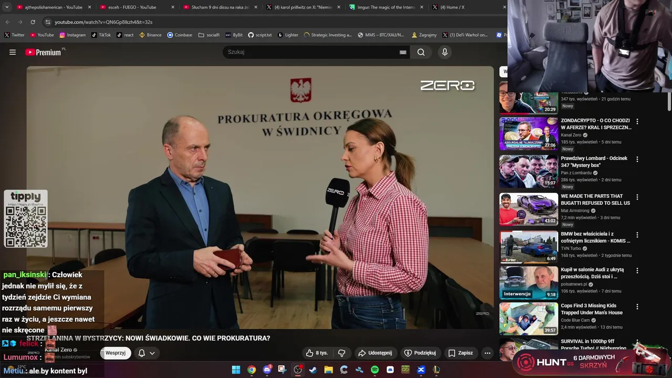Open Steam from the taskbar
The image size is (672, 378).
click(x=313, y=370)
